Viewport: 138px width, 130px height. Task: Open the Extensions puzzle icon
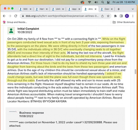115,16
